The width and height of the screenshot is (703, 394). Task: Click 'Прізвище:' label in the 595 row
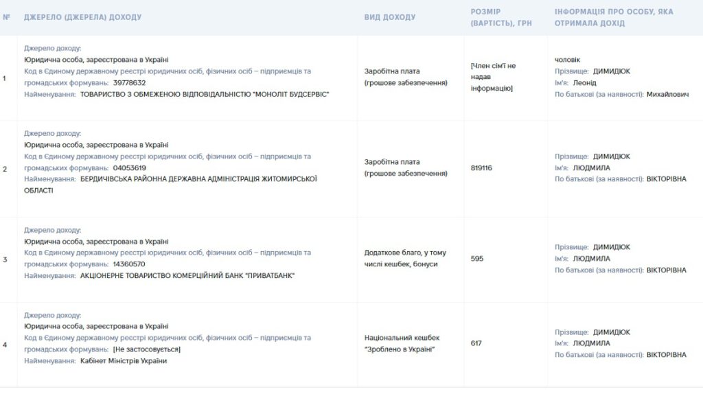tap(572, 247)
